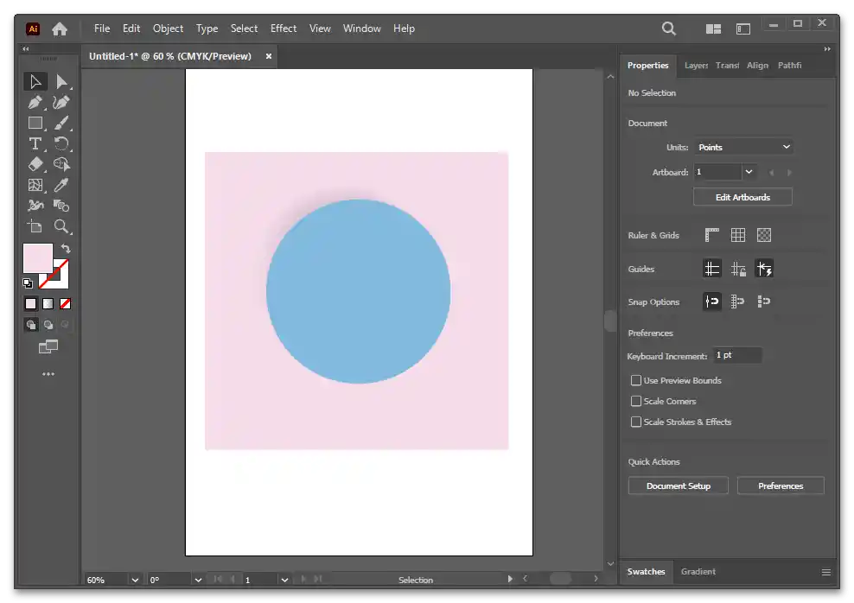854x603 pixels.
Task: Select the Artboard tool
Action: click(35, 226)
